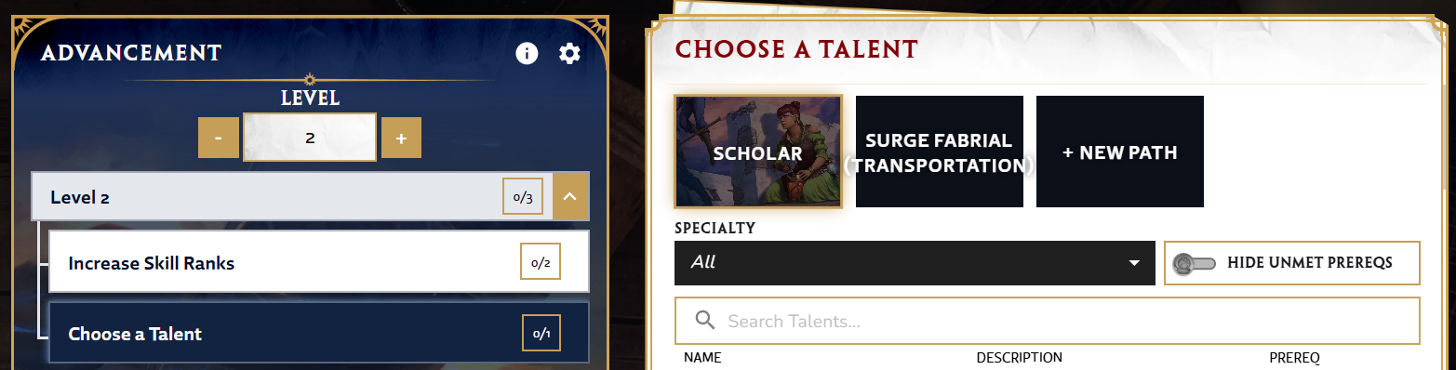Increase level with plus button
The image size is (1456, 370).
[401, 139]
